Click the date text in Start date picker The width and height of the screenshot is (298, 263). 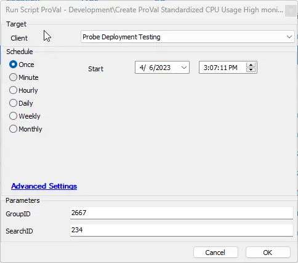155,68
